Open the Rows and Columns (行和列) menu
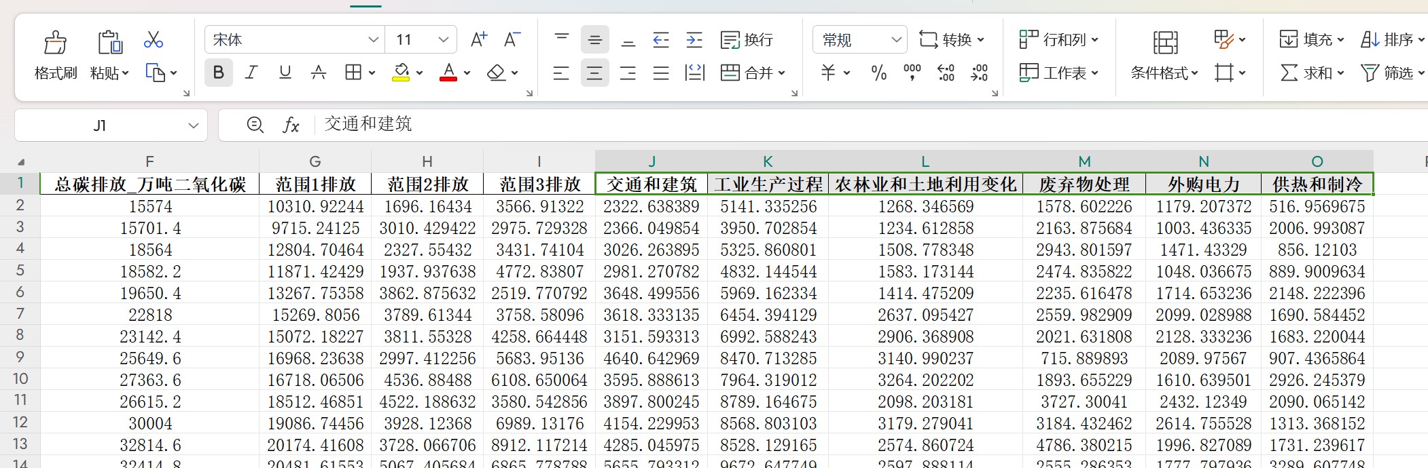The height and width of the screenshot is (468, 1428). tap(1058, 40)
